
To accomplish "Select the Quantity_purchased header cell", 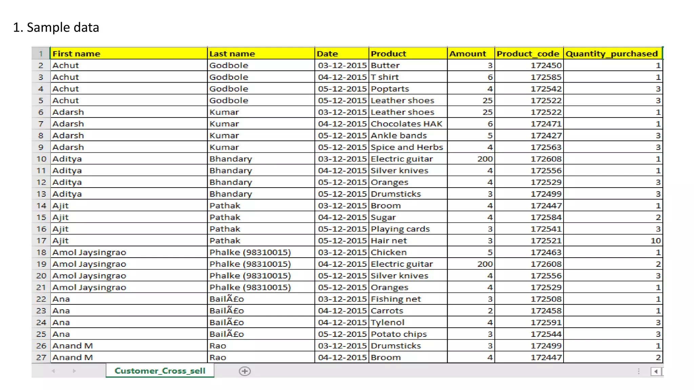I will [613, 53].
